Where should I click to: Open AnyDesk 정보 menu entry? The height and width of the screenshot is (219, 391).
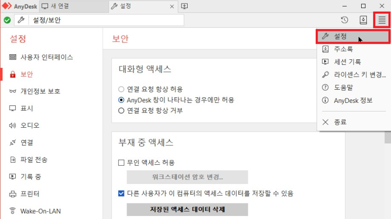(x=354, y=100)
